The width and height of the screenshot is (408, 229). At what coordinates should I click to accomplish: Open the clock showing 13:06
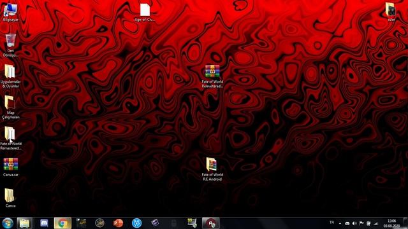point(391,223)
